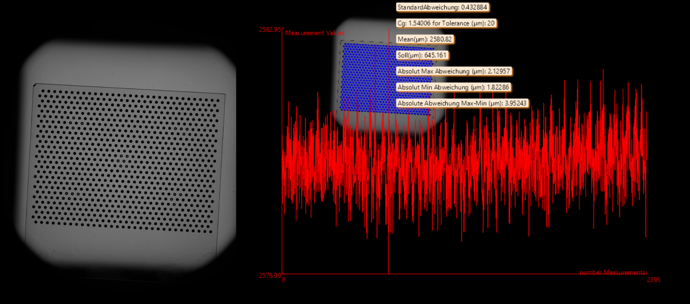The width and height of the screenshot is (690, 304).
Task: Select the Absolute Abweichung Max-Min label
Action: click(x=462, y=103)
